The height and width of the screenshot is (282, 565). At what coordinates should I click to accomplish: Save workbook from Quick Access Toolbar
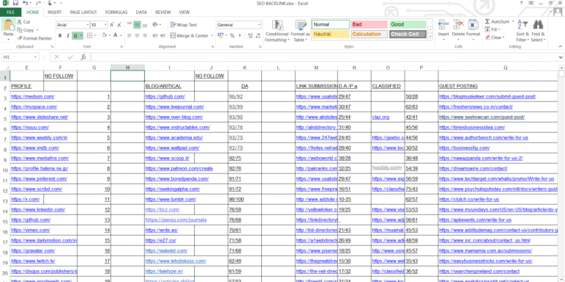[x=15, y=3]
